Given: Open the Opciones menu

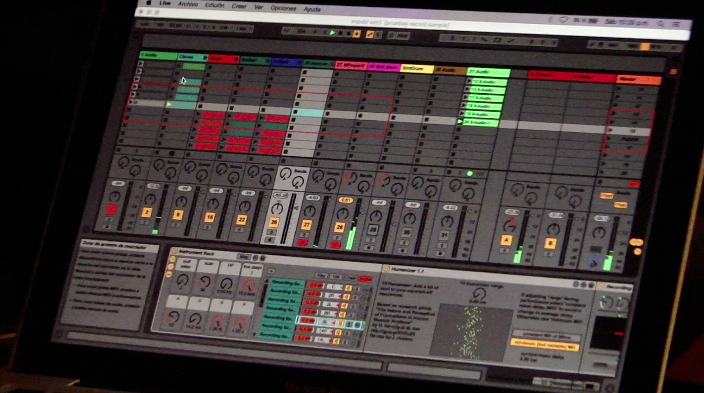Looking at the screenshot, I should [x=283, y=8].
